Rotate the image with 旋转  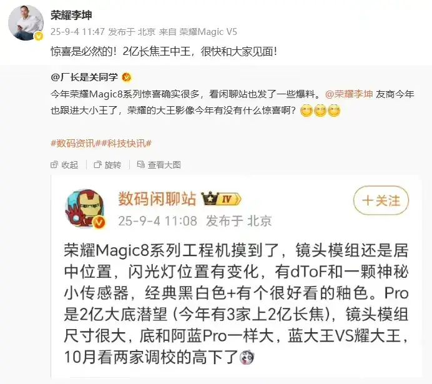pos(108,165)
